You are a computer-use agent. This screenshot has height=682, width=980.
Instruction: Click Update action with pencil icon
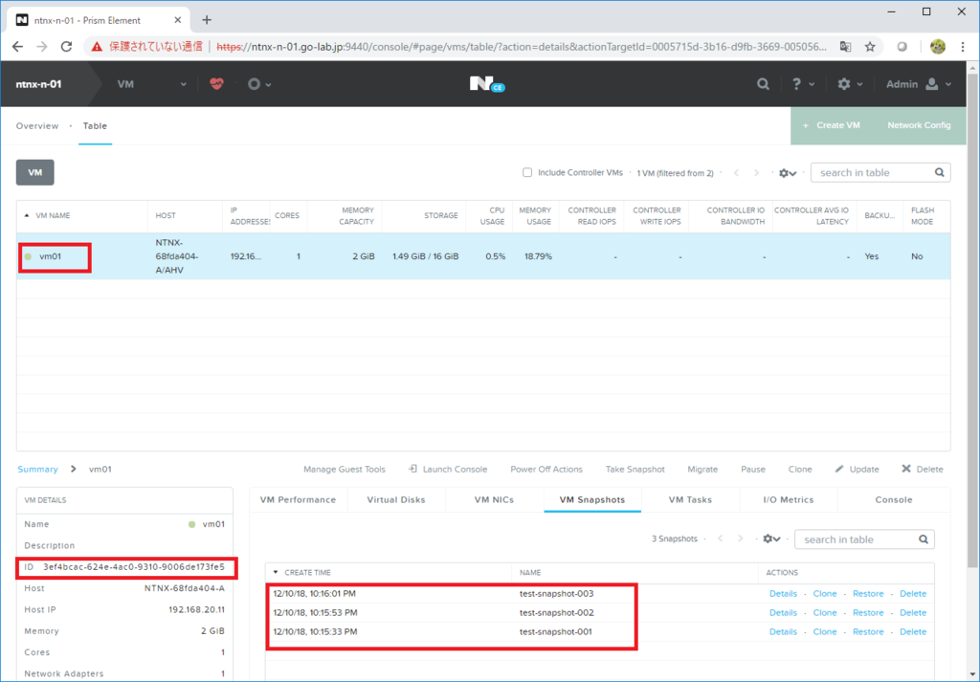click(x=857, y=469)
